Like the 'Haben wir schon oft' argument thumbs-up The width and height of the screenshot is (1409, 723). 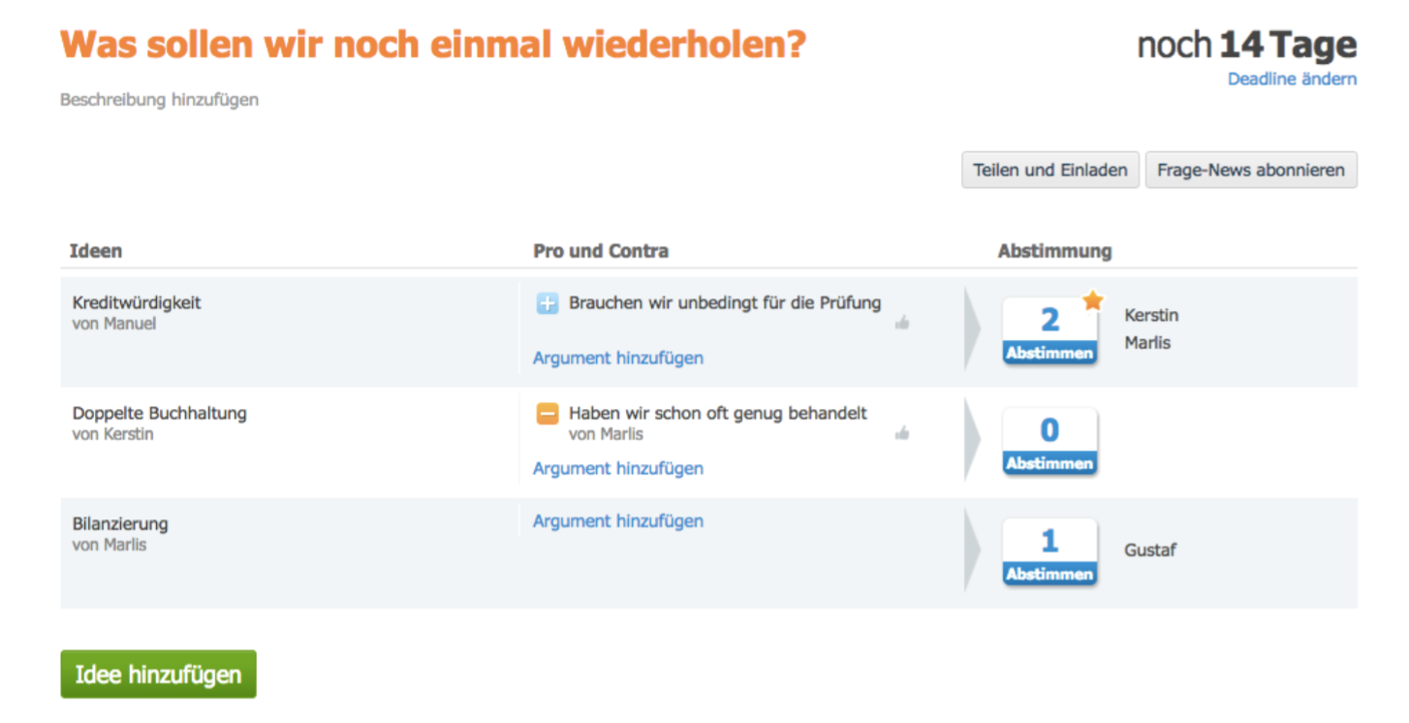pos(902,433)
